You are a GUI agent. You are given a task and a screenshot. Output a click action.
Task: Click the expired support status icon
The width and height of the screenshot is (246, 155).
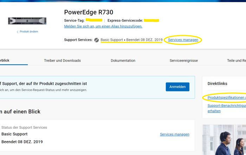click(x=97, y=40)
